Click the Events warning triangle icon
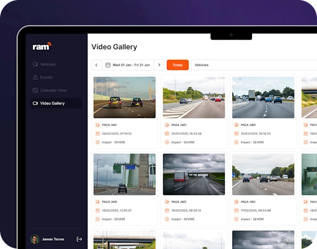Screen dimensions: 317x249 tap(35, 77)
